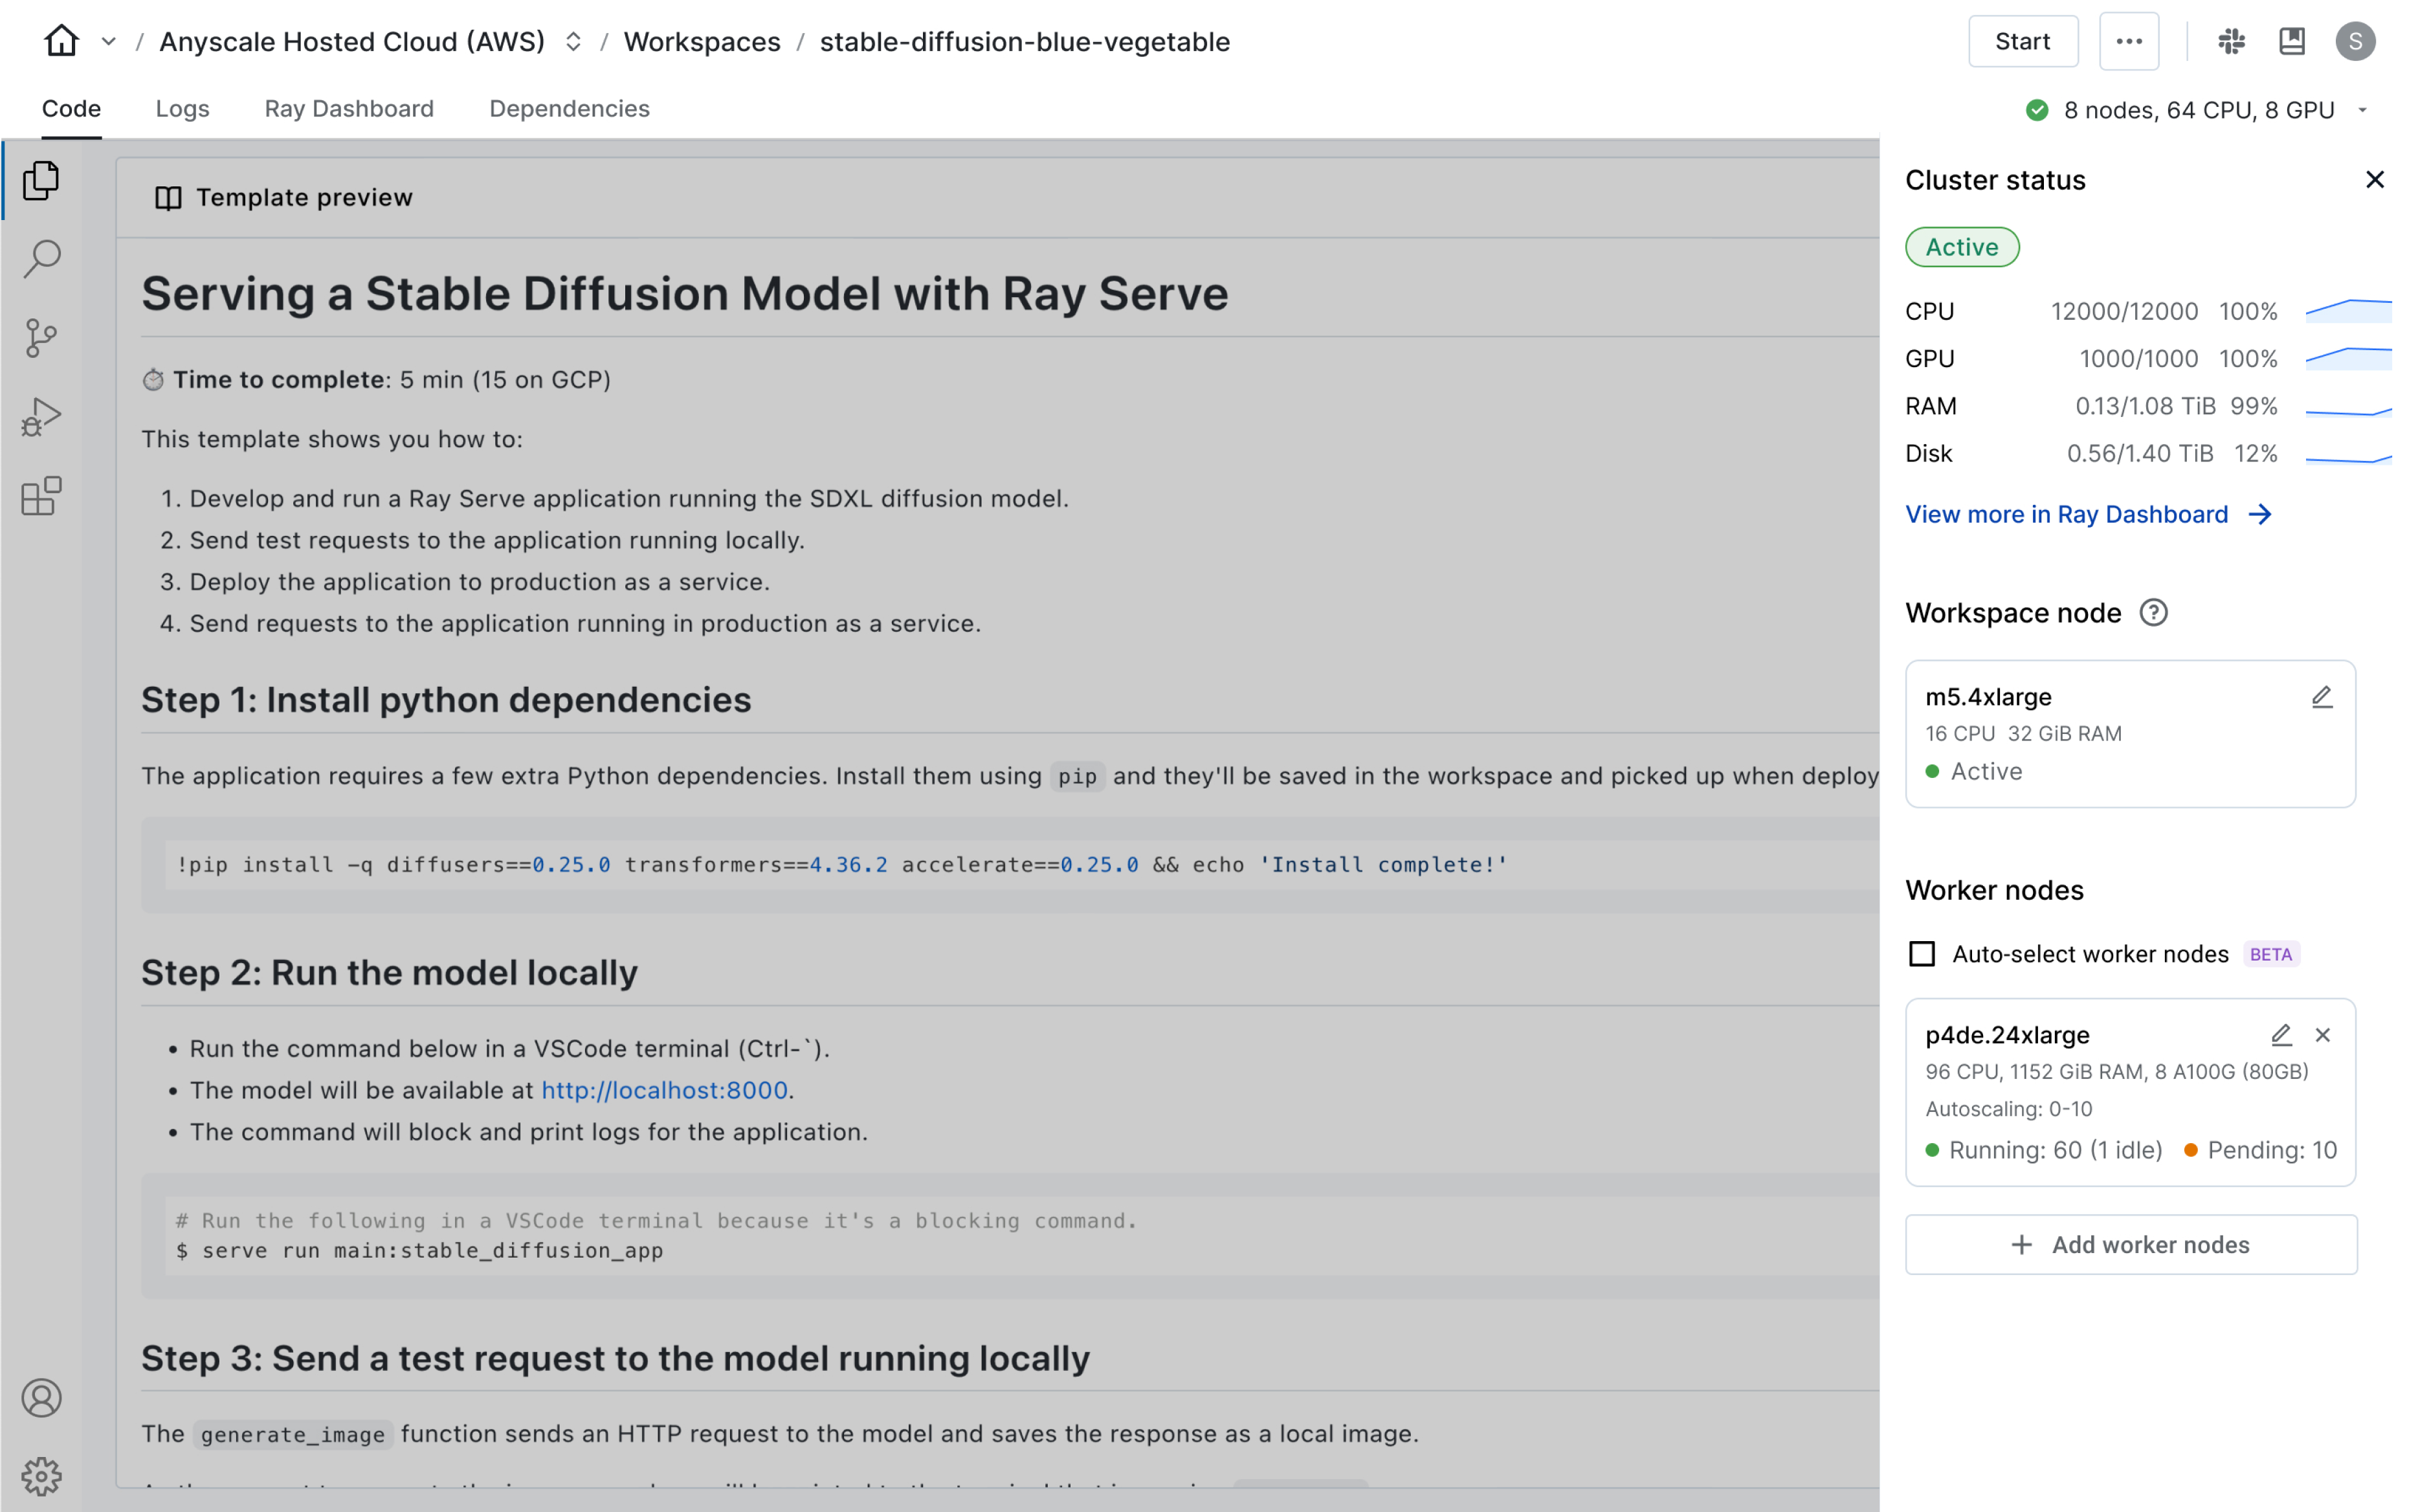The image size is (2418, 1512).
Task: Enable the workspace node edit toggle
Action: tap(2320, 695)
